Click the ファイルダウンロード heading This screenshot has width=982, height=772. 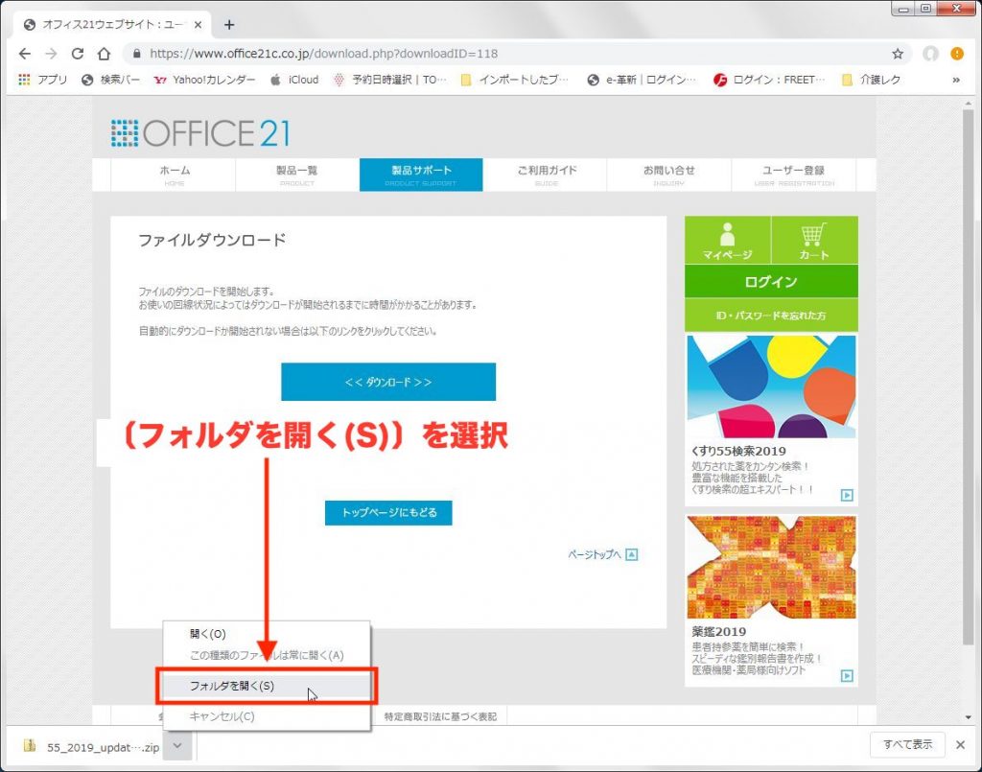[x=212, y=241]
